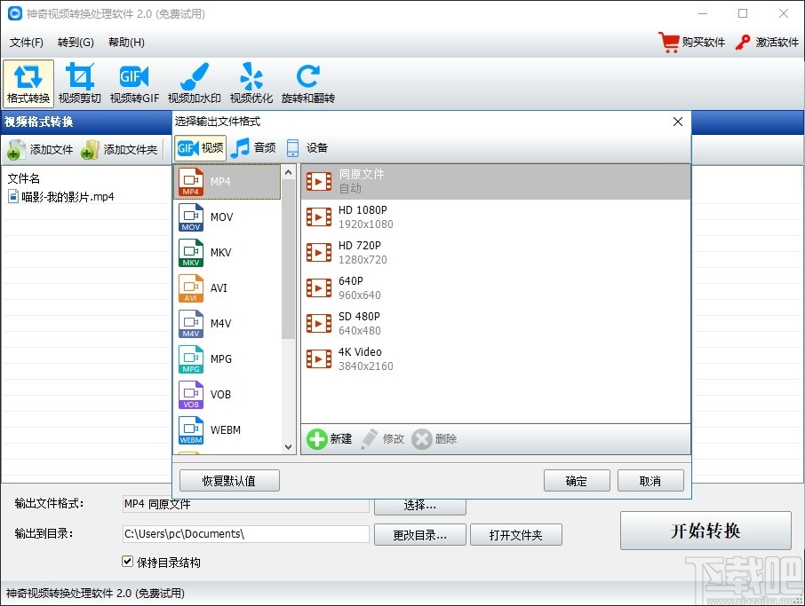Image resolution: width=805 pixels, height=606 pixels.
Task: Open the 视频优化 video optimize tool
Action: [251, 83]
